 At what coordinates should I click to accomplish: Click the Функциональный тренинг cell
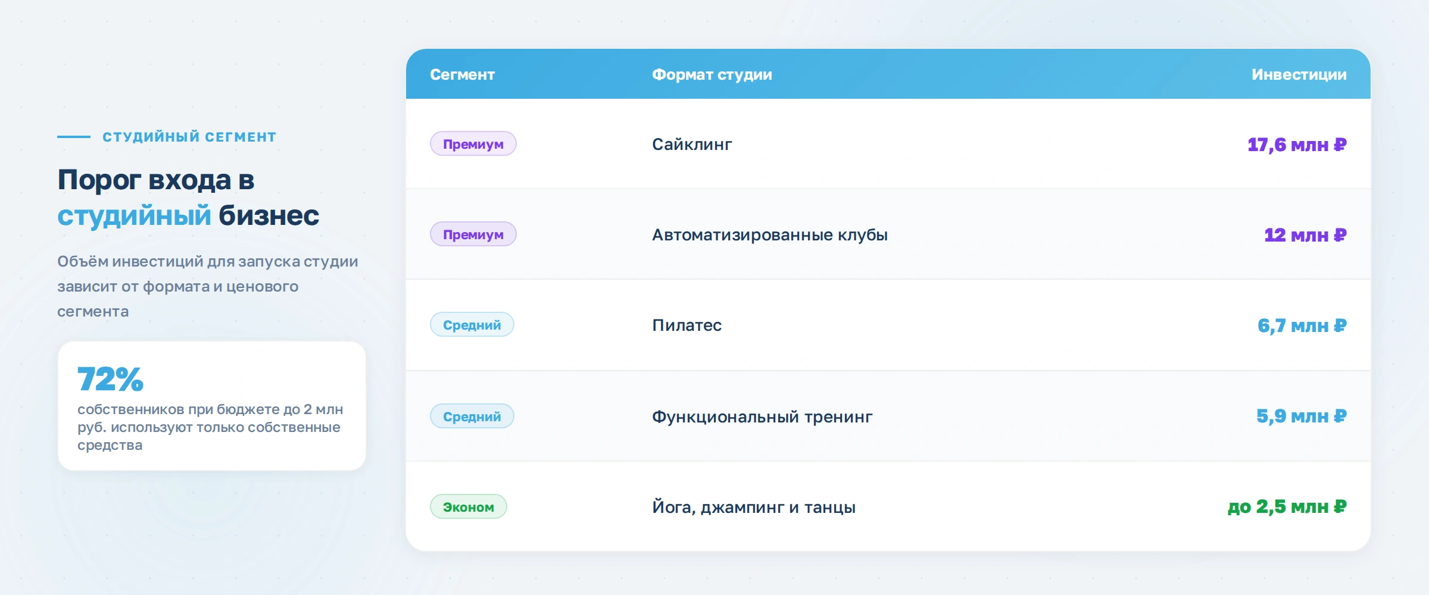coord(762,417)
